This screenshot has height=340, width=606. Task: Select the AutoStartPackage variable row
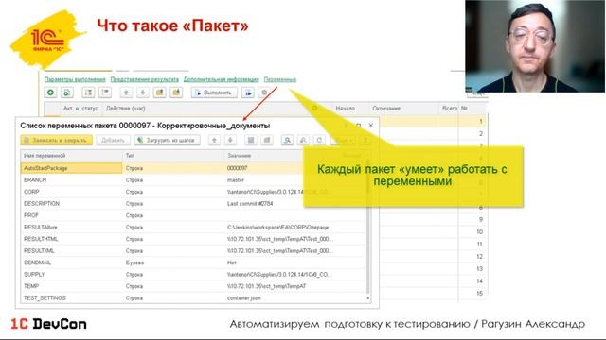coord(193,168)
